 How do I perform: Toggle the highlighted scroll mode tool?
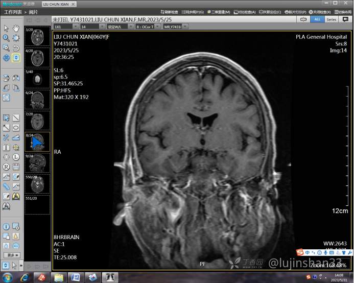point(16,58)
